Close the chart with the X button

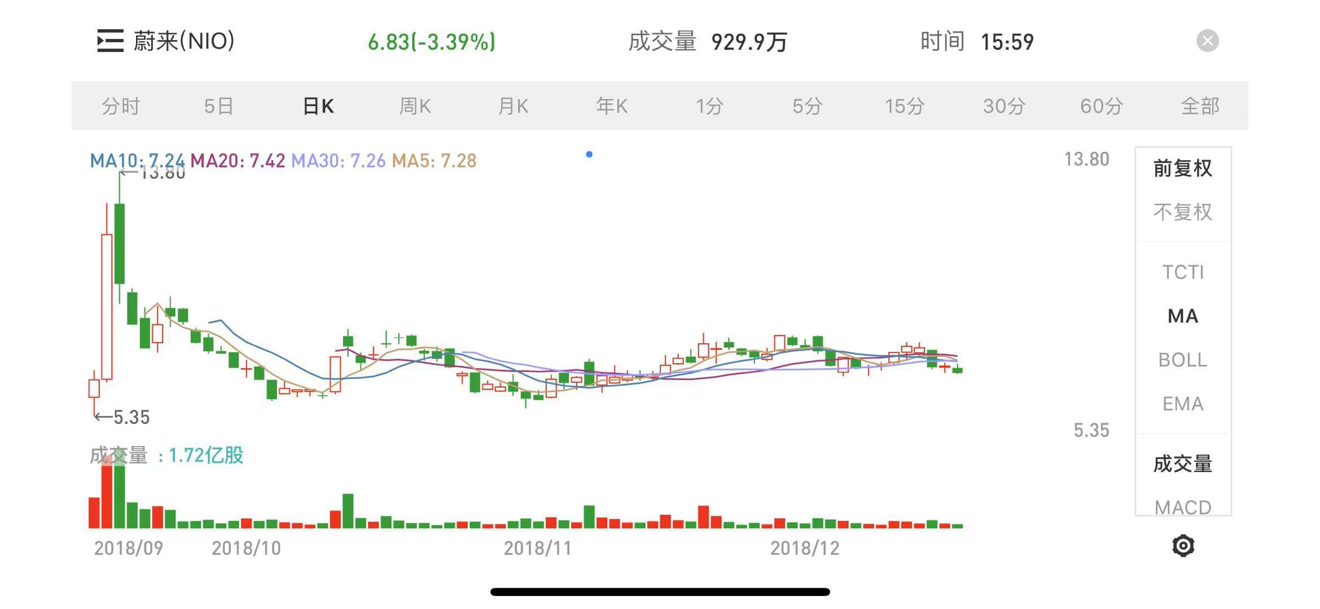pyautogui.click(x=1207, y=41)
